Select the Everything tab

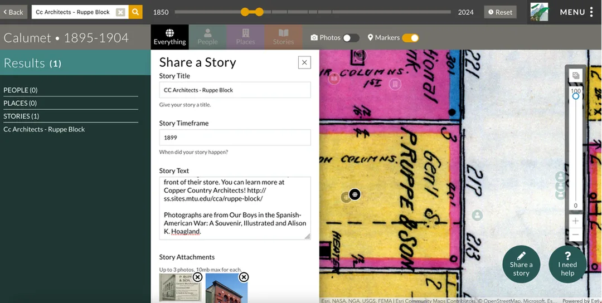[x=169, y=37]
